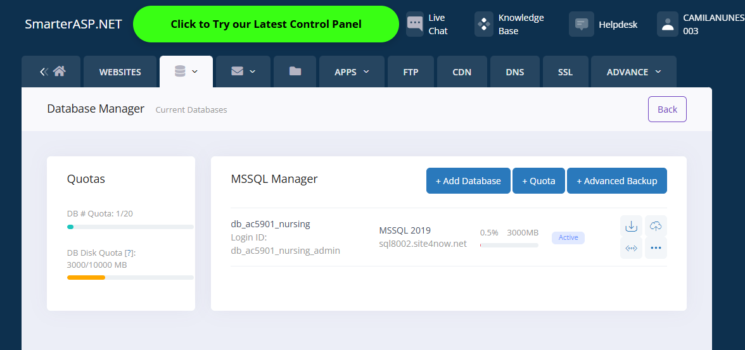Click the + Quota button
This screenshot has width=745, height=350.
pyautogui.click(x=538, y=181)
